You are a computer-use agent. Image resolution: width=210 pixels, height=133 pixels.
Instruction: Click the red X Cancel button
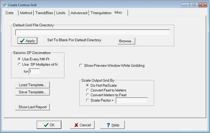point(82,125)
